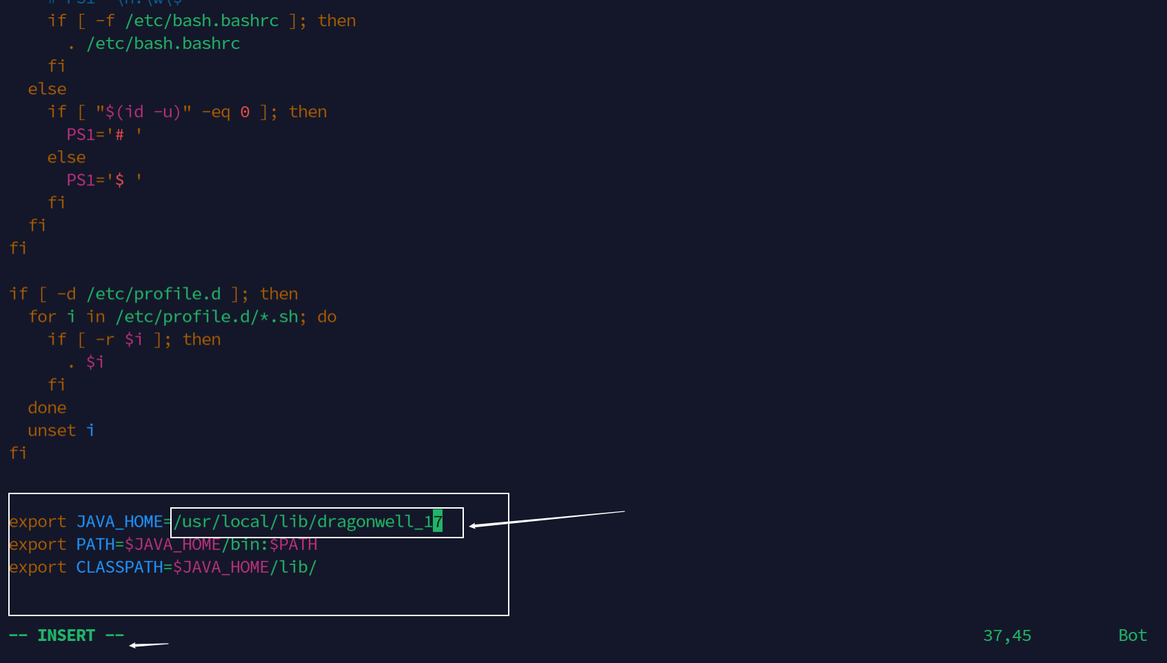Image resolution: width=1167 pixels, height=663 pixels.
Task: Place cursor on CLASSPATH variable name
Action: pos(119,567)
